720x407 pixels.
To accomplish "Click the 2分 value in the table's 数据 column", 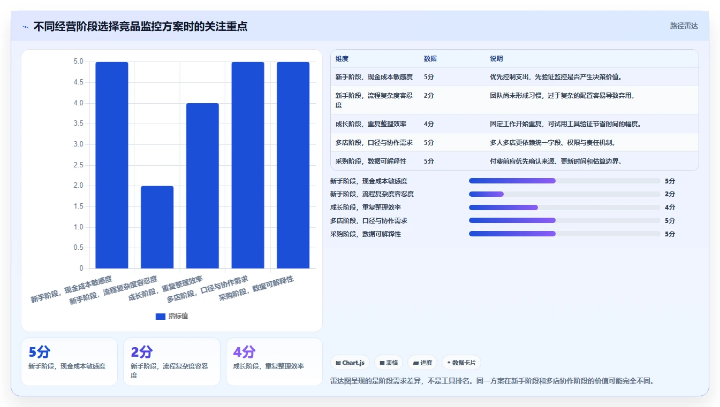I will [x=429, y=96].
